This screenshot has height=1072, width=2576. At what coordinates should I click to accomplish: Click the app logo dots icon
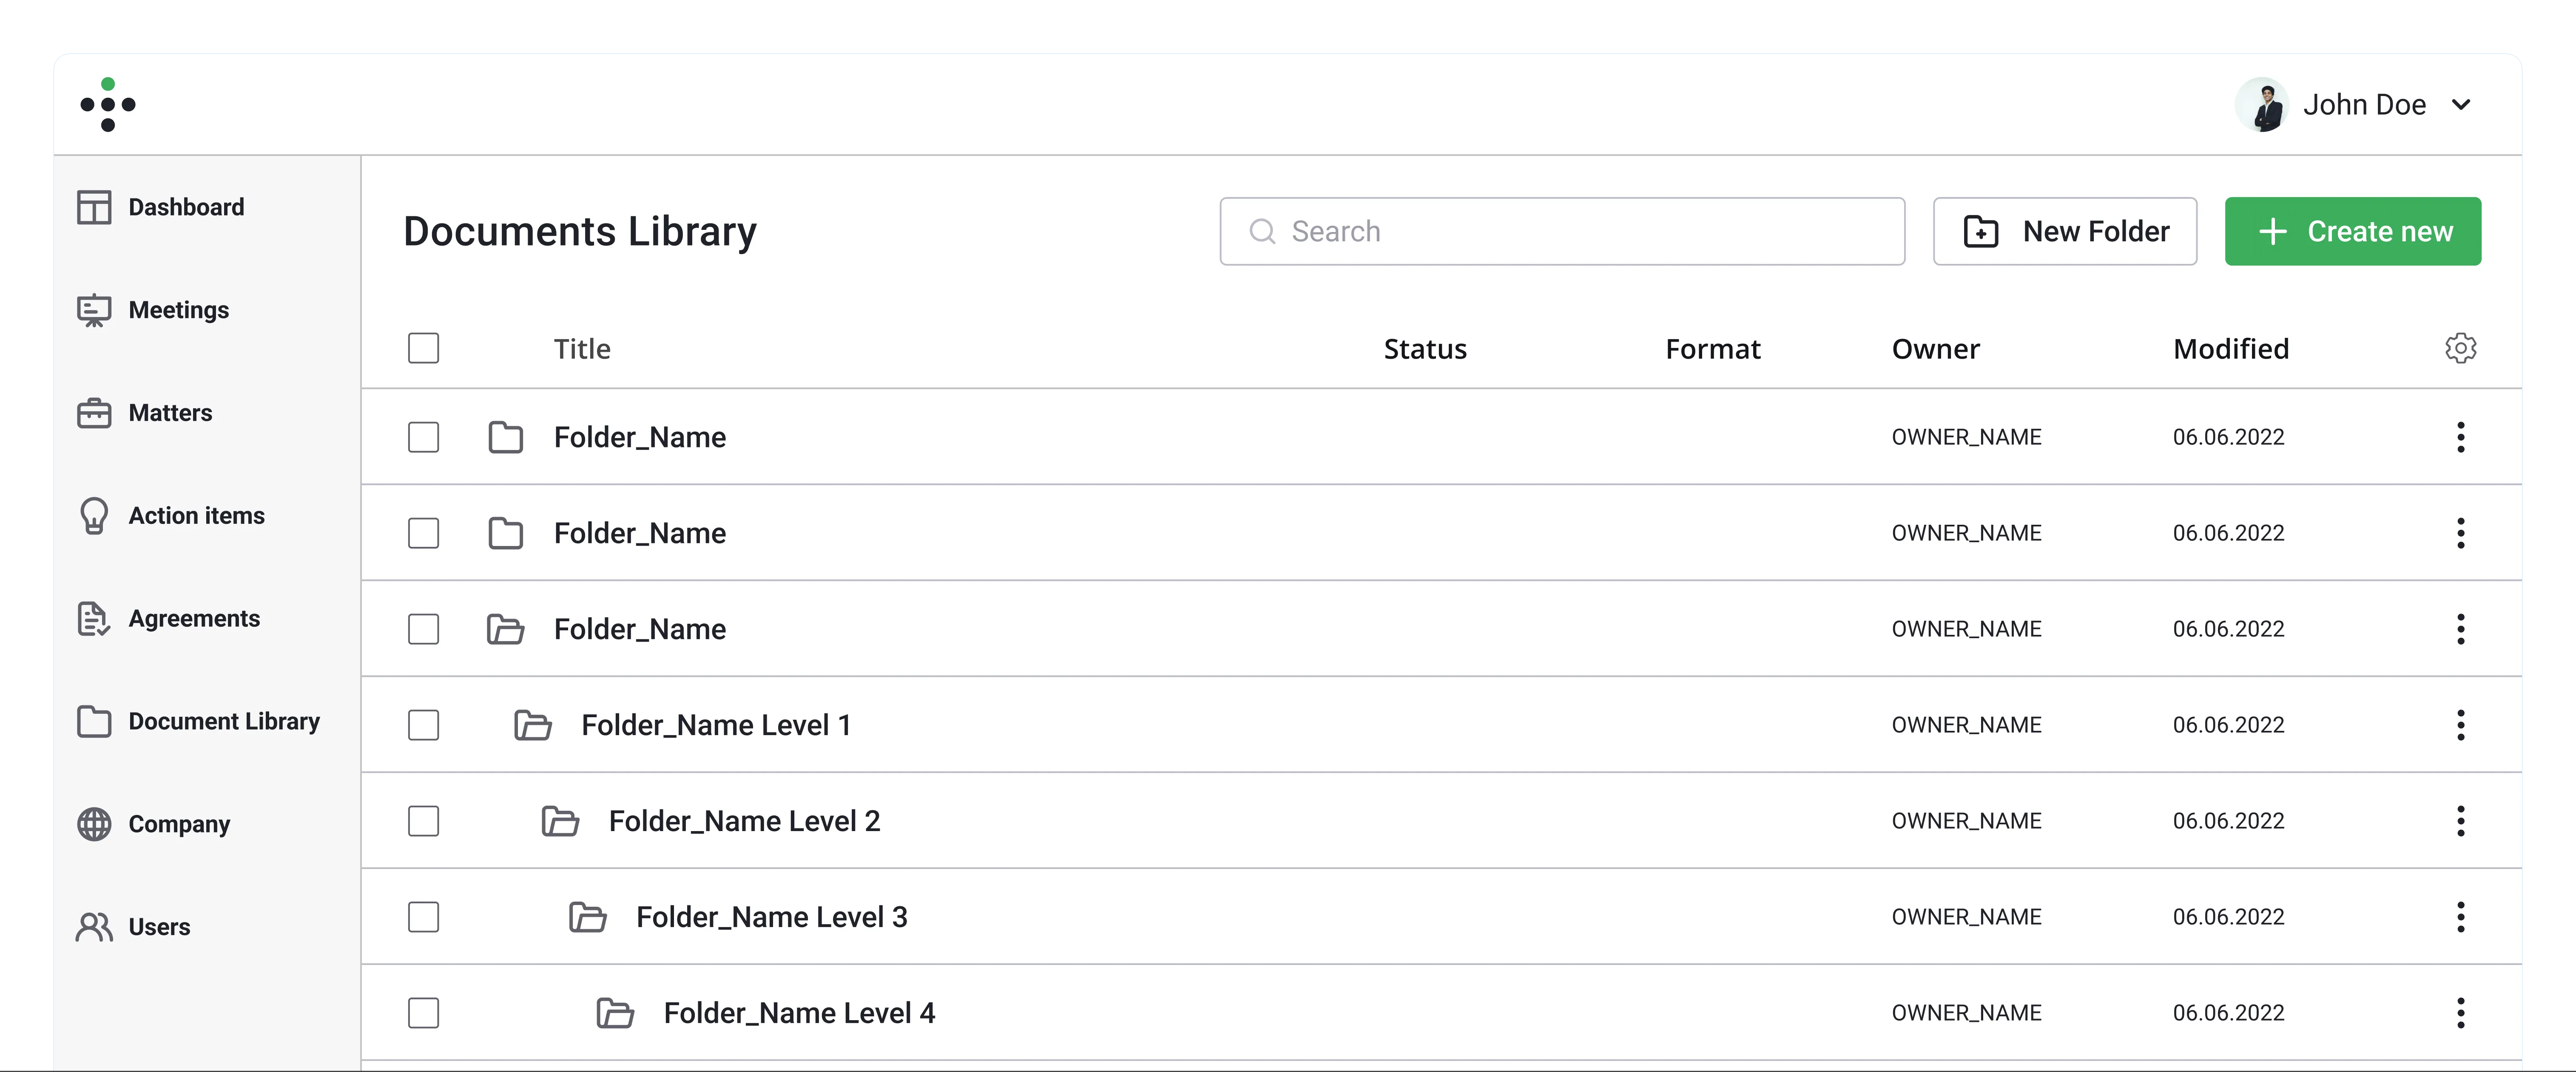click(108, 105)
